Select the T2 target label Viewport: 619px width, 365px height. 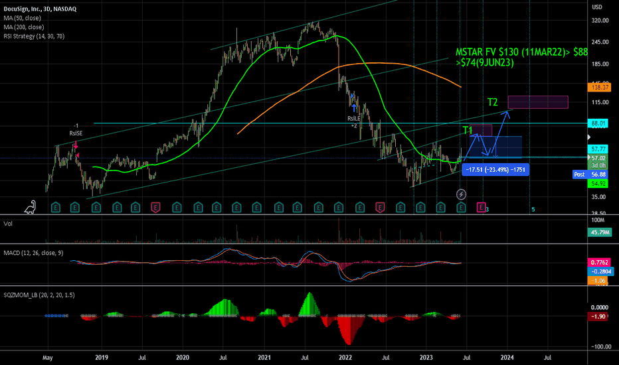click(x=492, y=102)
